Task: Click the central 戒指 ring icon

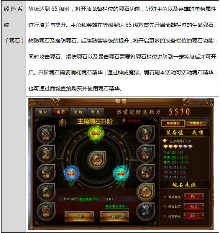Action: (x=97, y=160)
